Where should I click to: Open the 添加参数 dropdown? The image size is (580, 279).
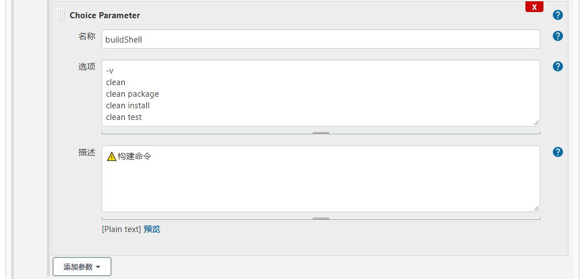pos(82,267)
